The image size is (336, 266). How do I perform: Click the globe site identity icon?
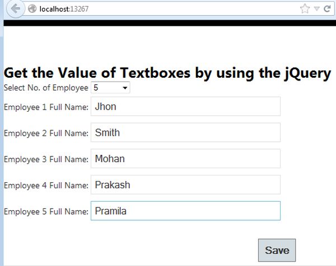click(x=32, y=9)
